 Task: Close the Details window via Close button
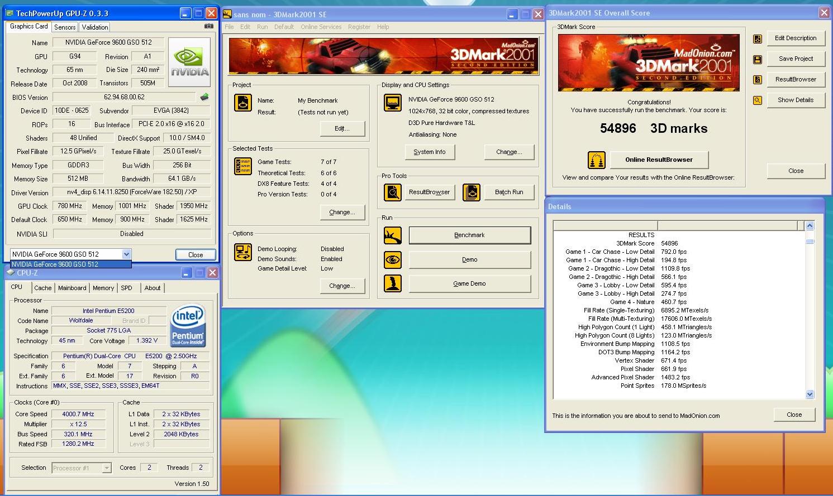pos(794,415)
